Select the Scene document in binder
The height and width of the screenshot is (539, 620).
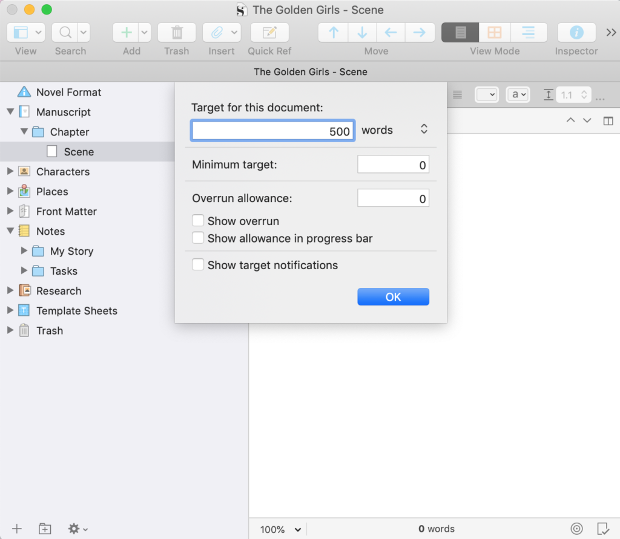[x=79, y=152]
